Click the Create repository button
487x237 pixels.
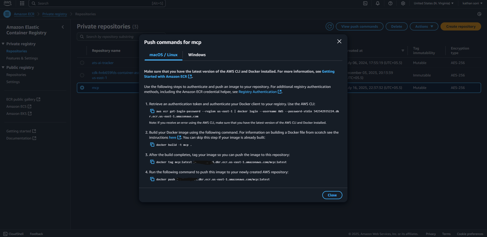coord(460,26)
